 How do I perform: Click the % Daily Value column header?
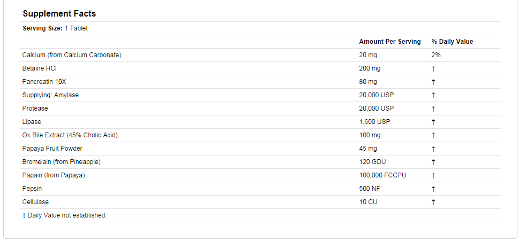point(452,42)
